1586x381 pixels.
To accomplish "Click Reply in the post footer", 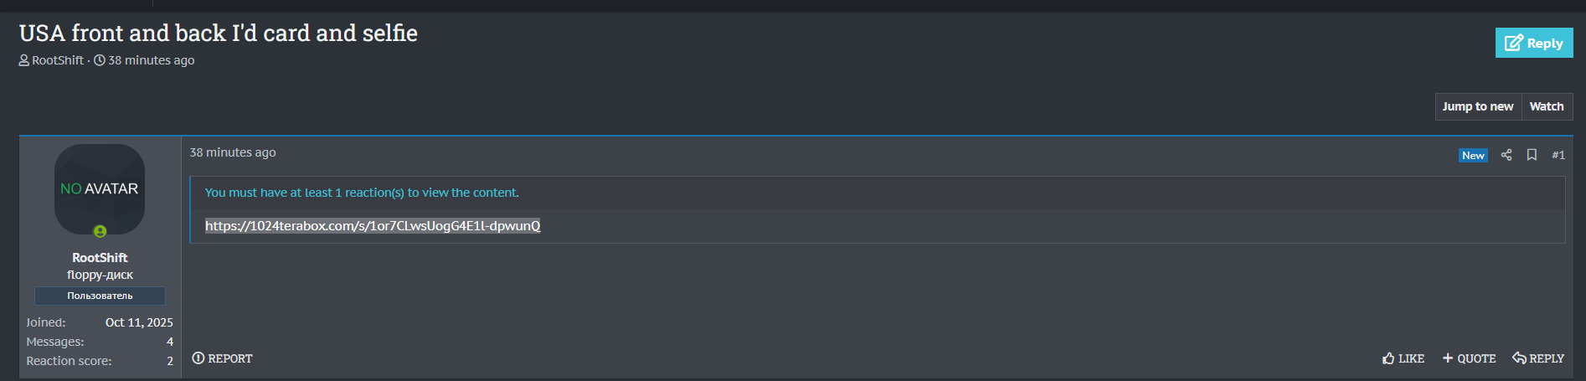I will pos(1538,358).
